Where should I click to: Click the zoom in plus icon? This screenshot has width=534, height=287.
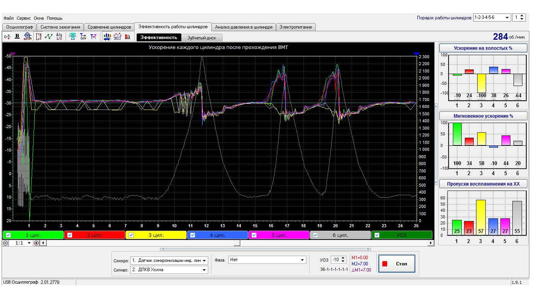[x=36, y=243]
